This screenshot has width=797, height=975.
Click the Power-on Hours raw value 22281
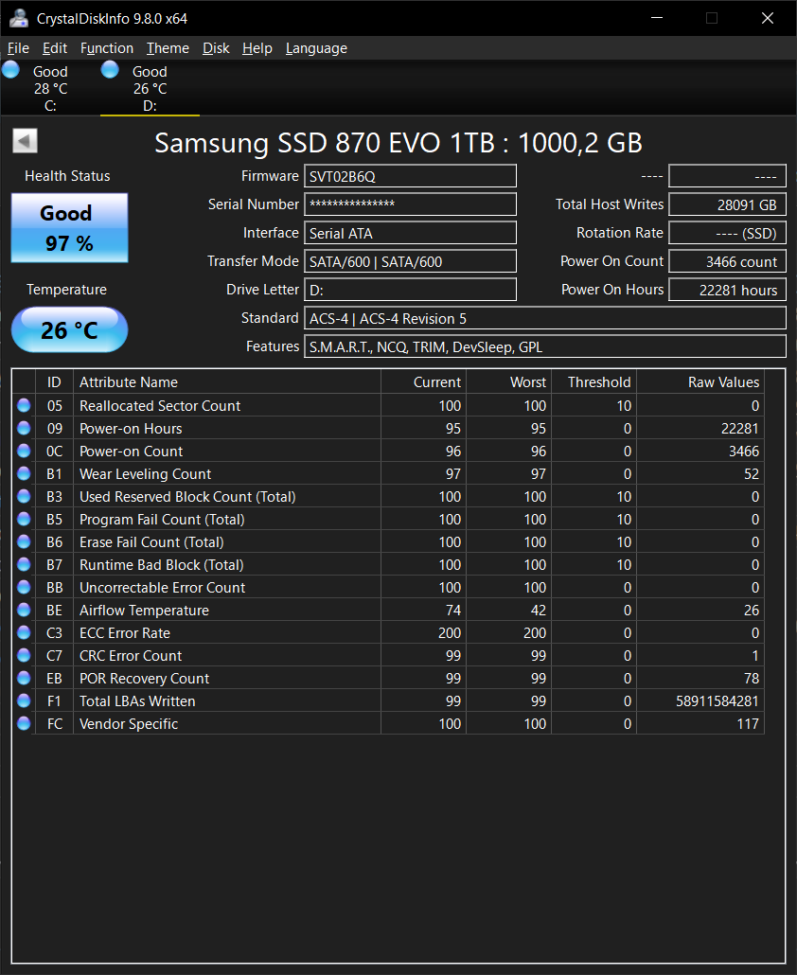click(740, 429)
